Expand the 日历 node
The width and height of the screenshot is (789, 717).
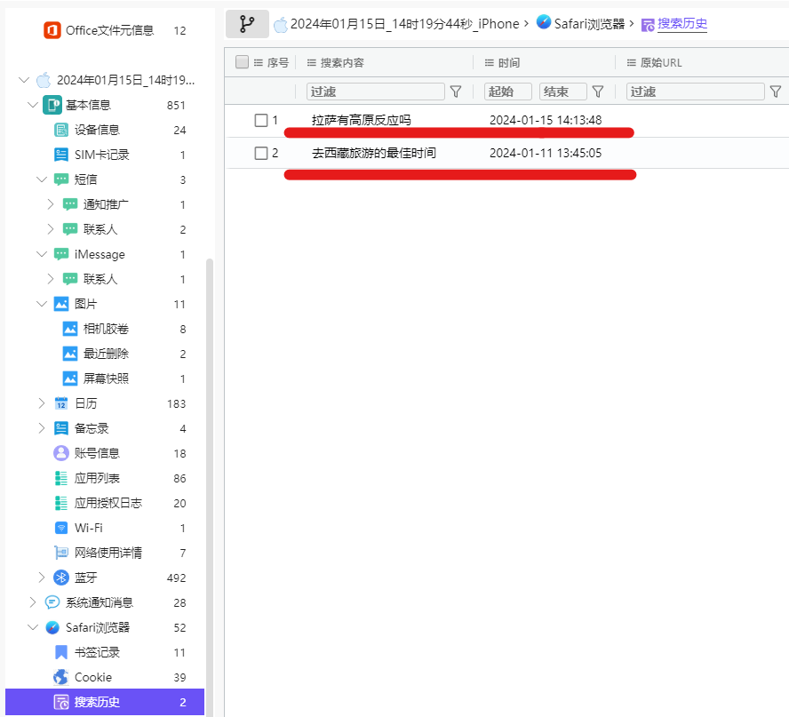pos(42,403)
